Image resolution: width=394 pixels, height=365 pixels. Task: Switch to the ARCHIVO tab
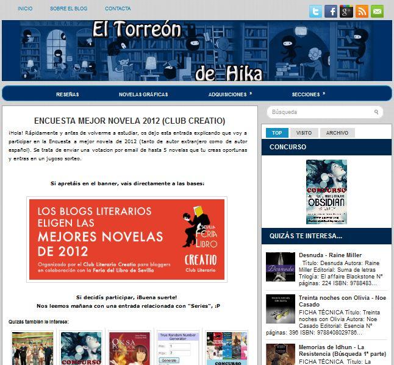click(x=337, y=133)
